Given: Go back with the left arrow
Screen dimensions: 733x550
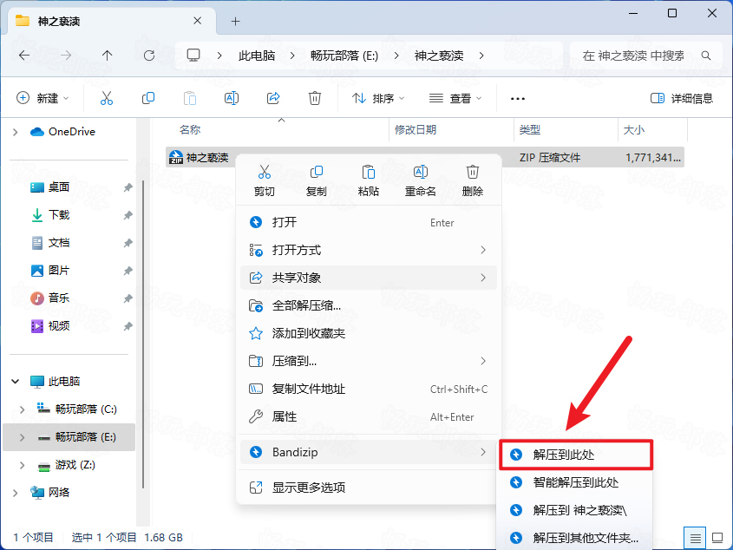Looking at the screenshot, I should tap(24, 56).
